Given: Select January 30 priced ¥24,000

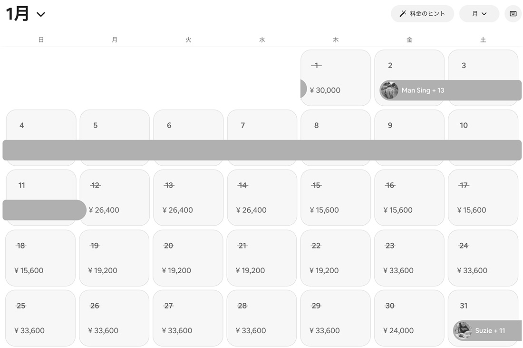Looking at the screenshot, I should point(409,318).
